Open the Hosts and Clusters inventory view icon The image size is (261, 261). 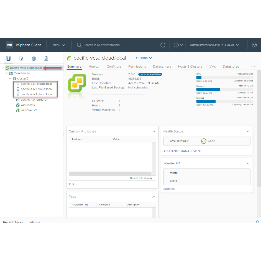8,58
